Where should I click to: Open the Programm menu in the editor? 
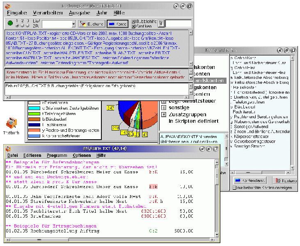click(57, 155)
